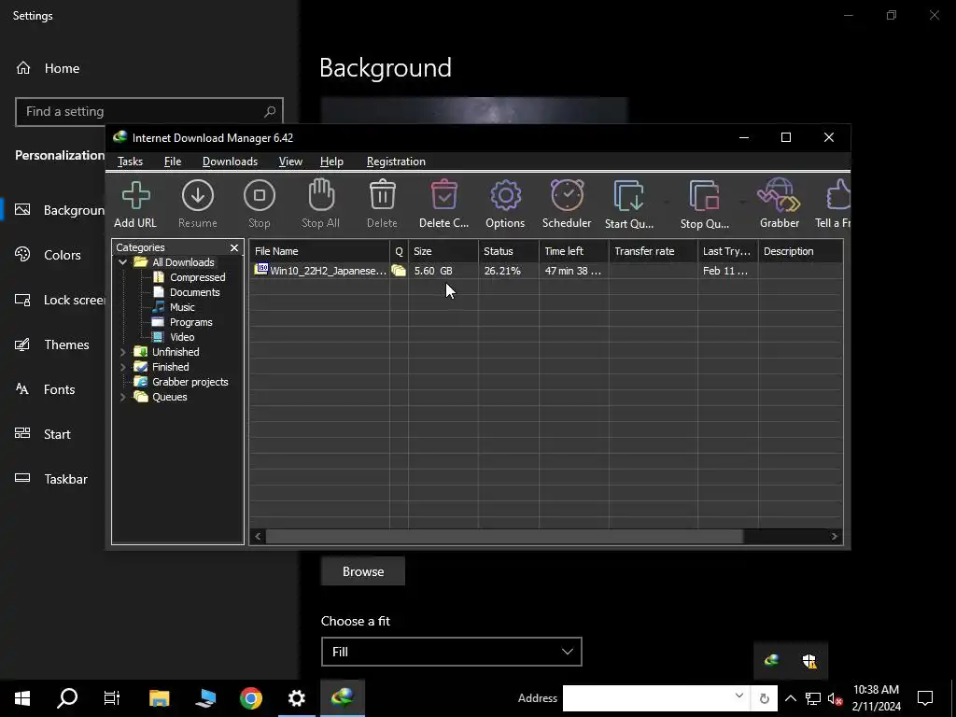Open the Help menu
The height and width of the screenshot is (717, 956).
(331, 162)
